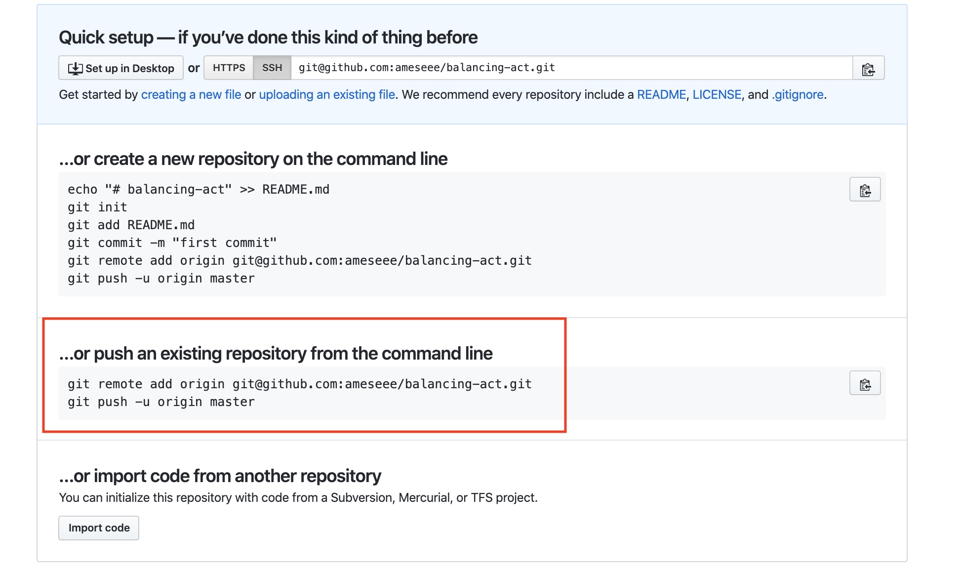This screenshot has width=960, height=571.
Task: Click the desktop download icon
Action: coord(75,68)
